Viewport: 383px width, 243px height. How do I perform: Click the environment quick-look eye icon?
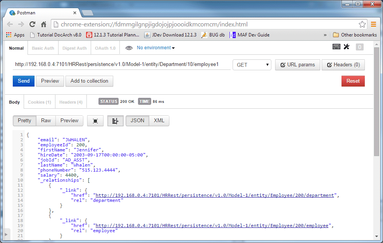point(129,48)
